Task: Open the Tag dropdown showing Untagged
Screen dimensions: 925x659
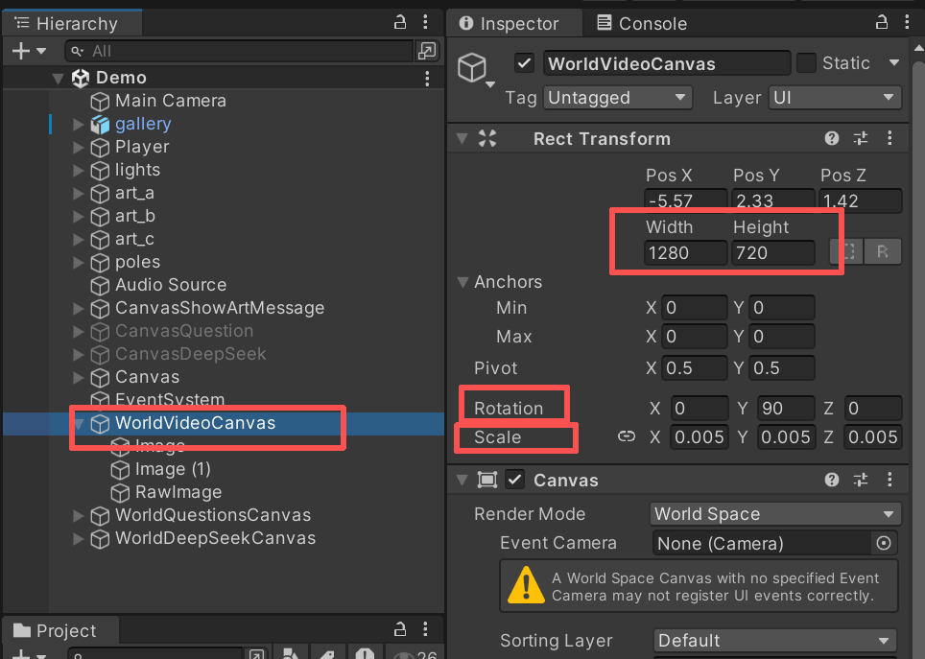Action: 618,97
